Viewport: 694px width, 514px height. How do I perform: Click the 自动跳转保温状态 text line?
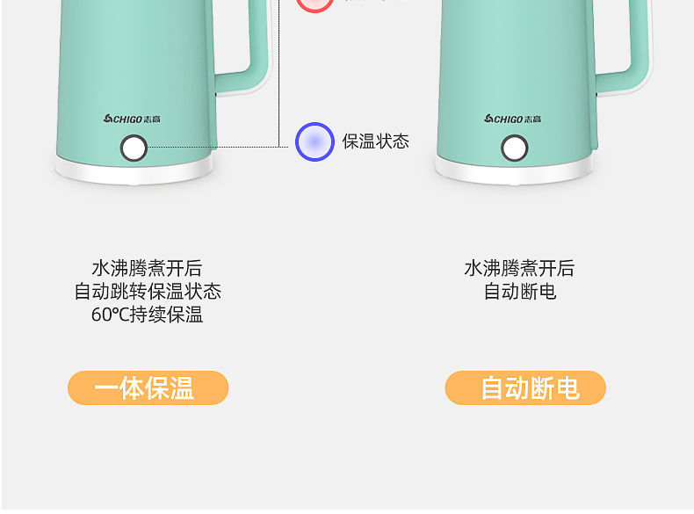click(148, 292)
